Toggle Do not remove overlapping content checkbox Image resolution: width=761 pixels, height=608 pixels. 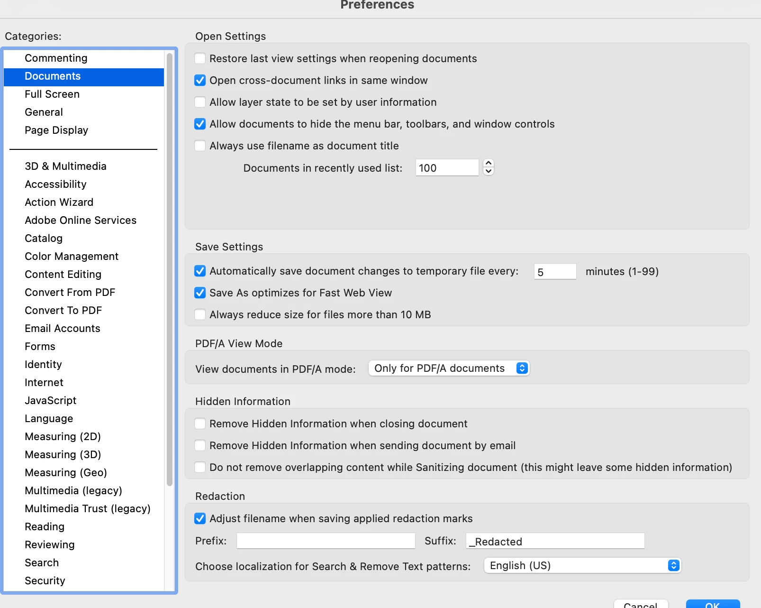click(x=200, y=467)
